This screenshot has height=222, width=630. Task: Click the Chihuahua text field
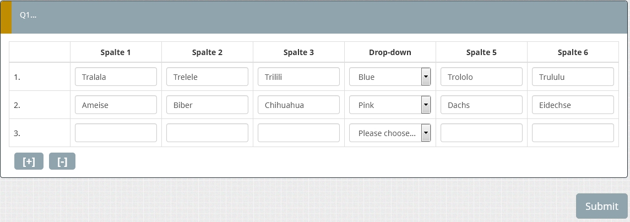point(298,105)
